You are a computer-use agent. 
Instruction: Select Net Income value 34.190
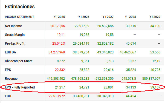[155, 26]
